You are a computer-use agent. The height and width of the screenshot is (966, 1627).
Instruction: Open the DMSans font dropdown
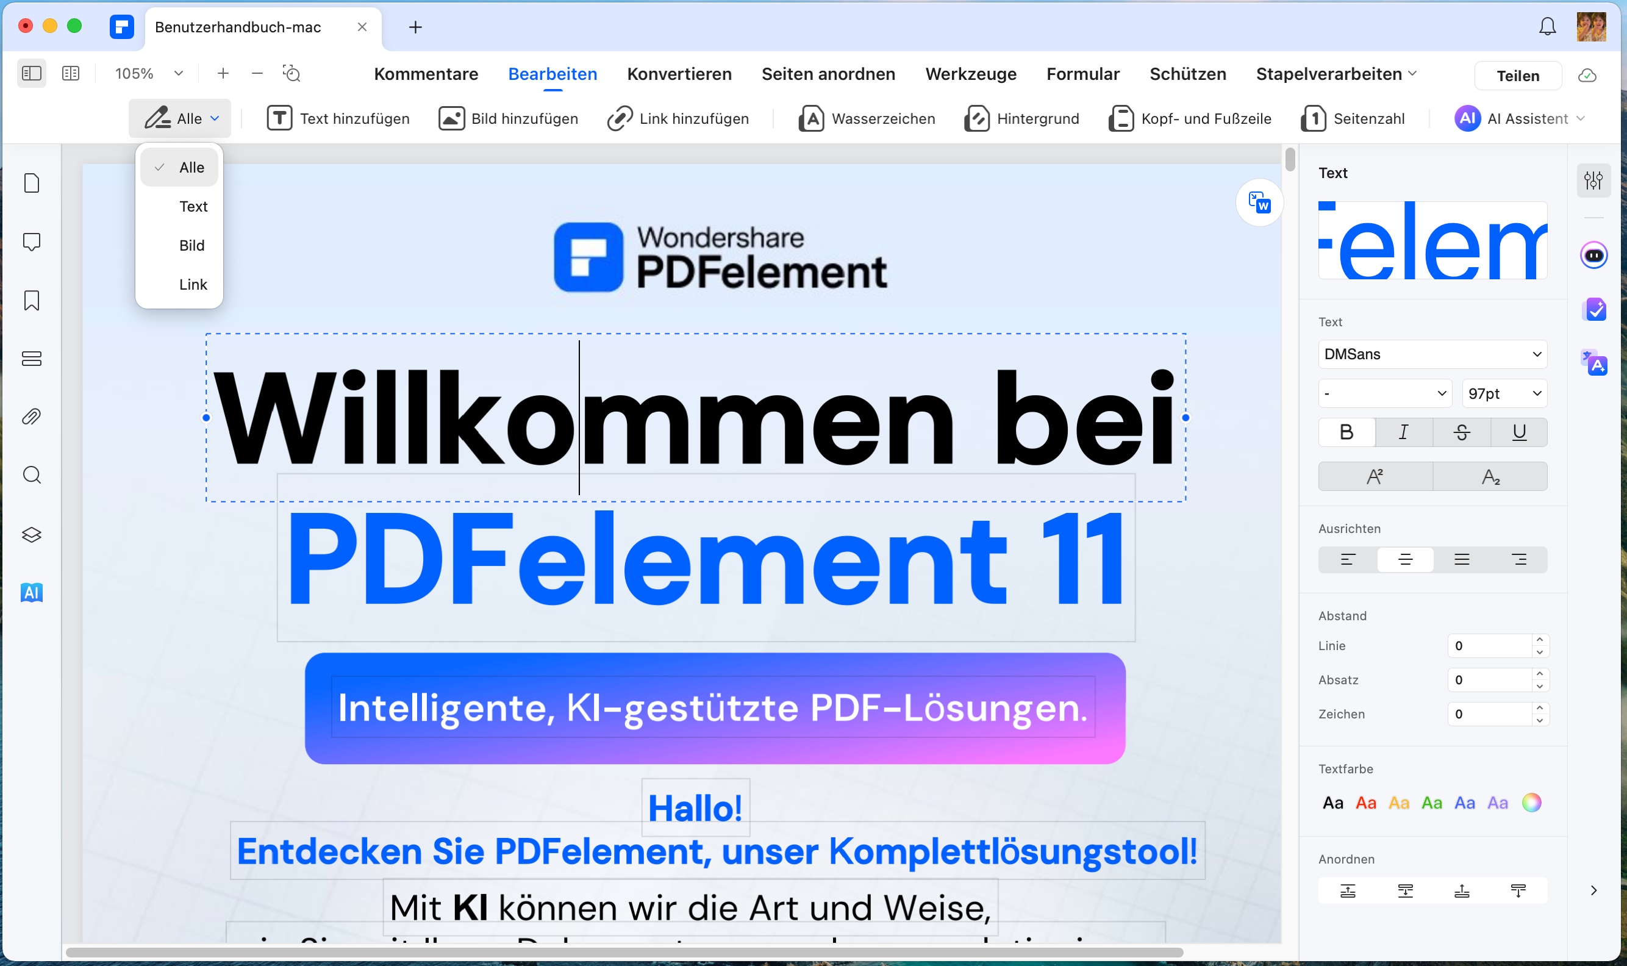pos(1432,354)
